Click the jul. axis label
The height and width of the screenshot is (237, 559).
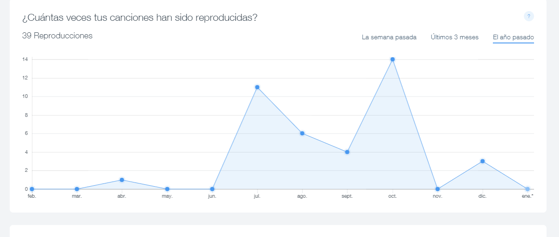(x=257, y=196)
